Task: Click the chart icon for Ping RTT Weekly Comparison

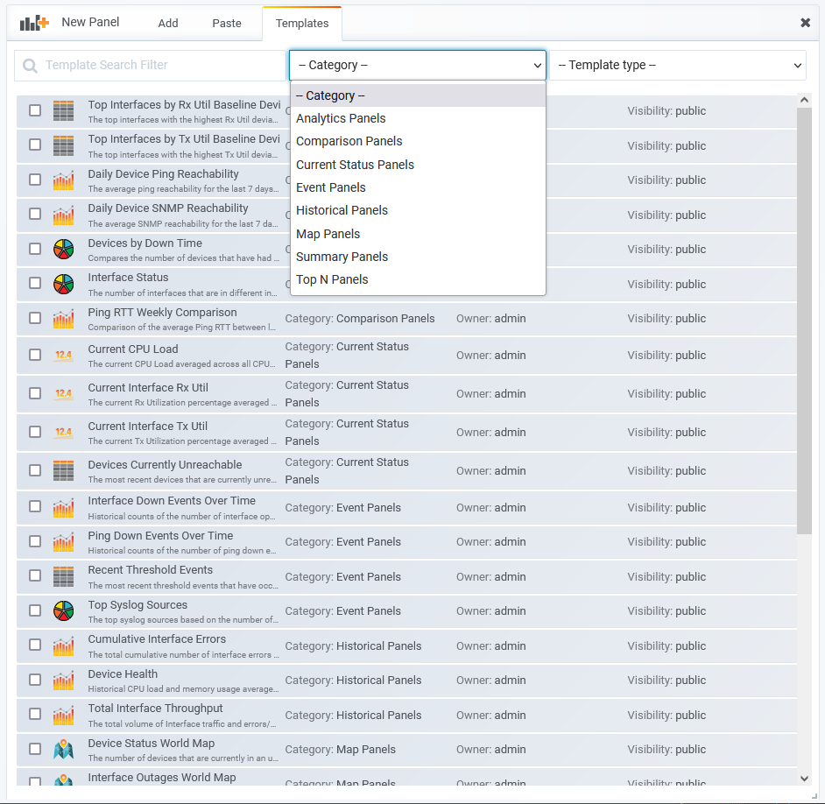Action: pyautogui.click(x=63, y=318)
